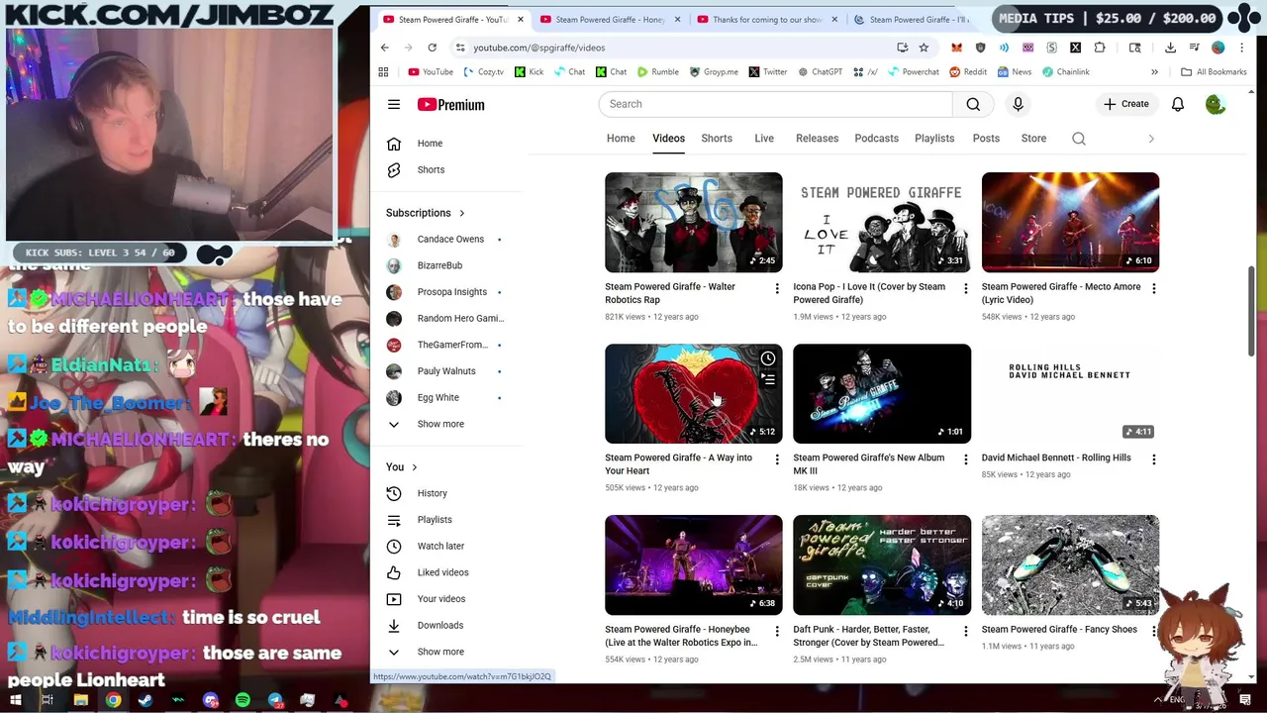Screen dimensions: 1267x713
Task: Open Shorts in the left sidebar
Action: tap(431, 169)
